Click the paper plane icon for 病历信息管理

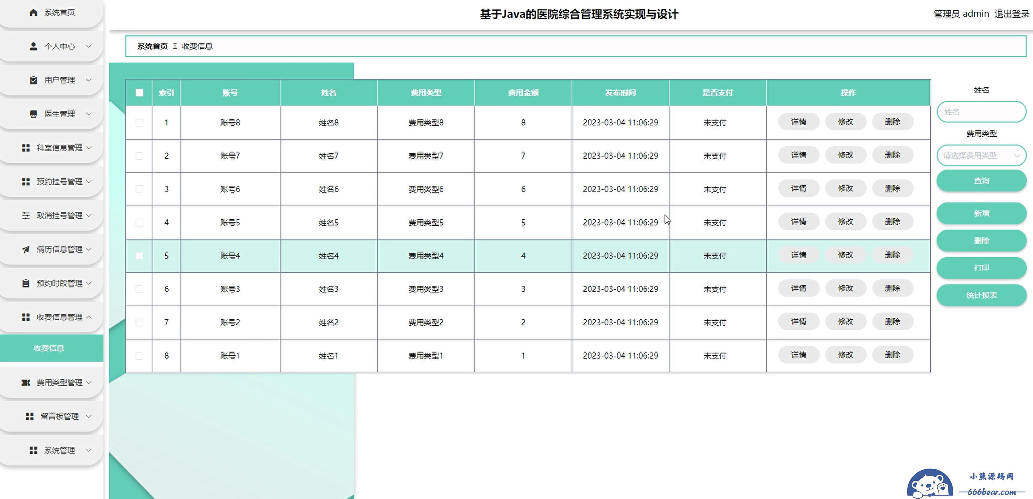point(26,249)
